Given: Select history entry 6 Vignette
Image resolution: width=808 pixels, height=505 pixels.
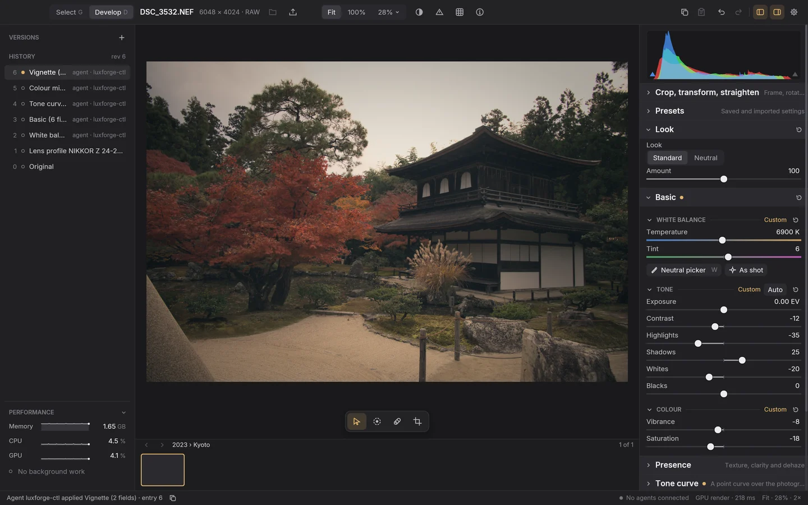Looking at the screenshot, I should click(67, 72).
